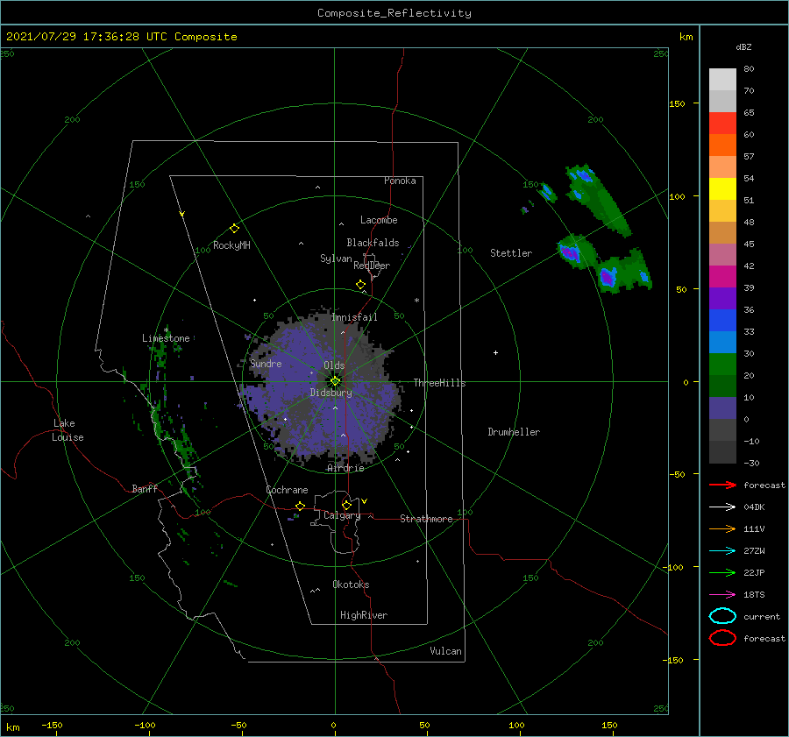The image size is (789, 737).
Task: Click the yellow diamond marker below Cochrane
Action: pyautogui.click(x=301, y=507)
